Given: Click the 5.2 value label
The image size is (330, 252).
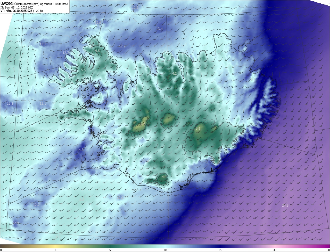Looking at the screenshot, I should point(71,114).
